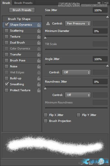110x166 pixels.
Task: Toggle lock icon for Protect Texture
Action: (39, 90)
